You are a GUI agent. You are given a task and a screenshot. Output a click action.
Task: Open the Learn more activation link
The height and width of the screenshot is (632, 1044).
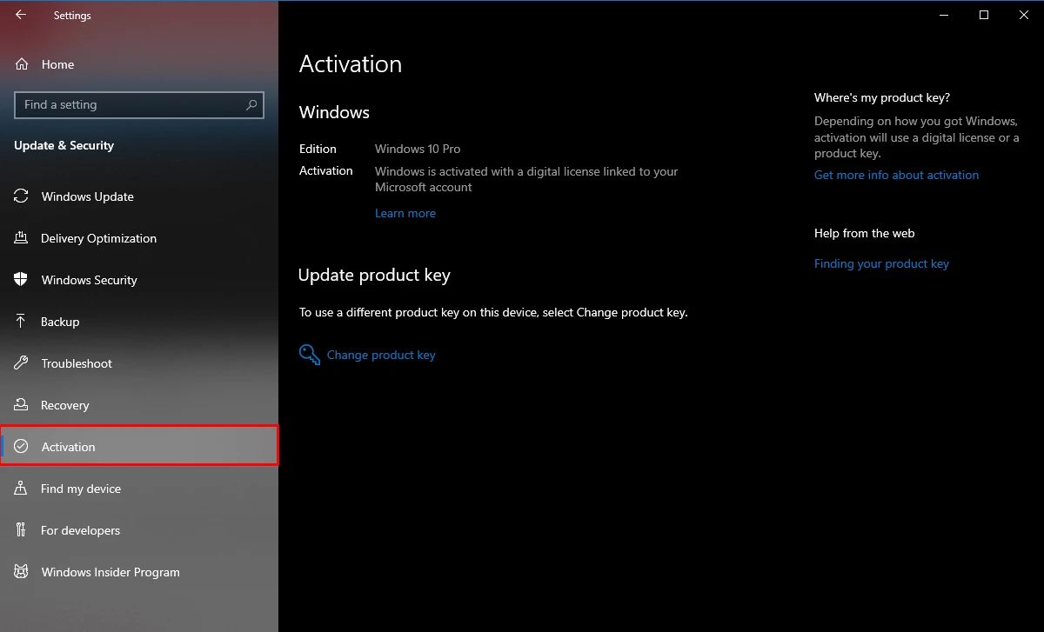click(x=405, y=213)
